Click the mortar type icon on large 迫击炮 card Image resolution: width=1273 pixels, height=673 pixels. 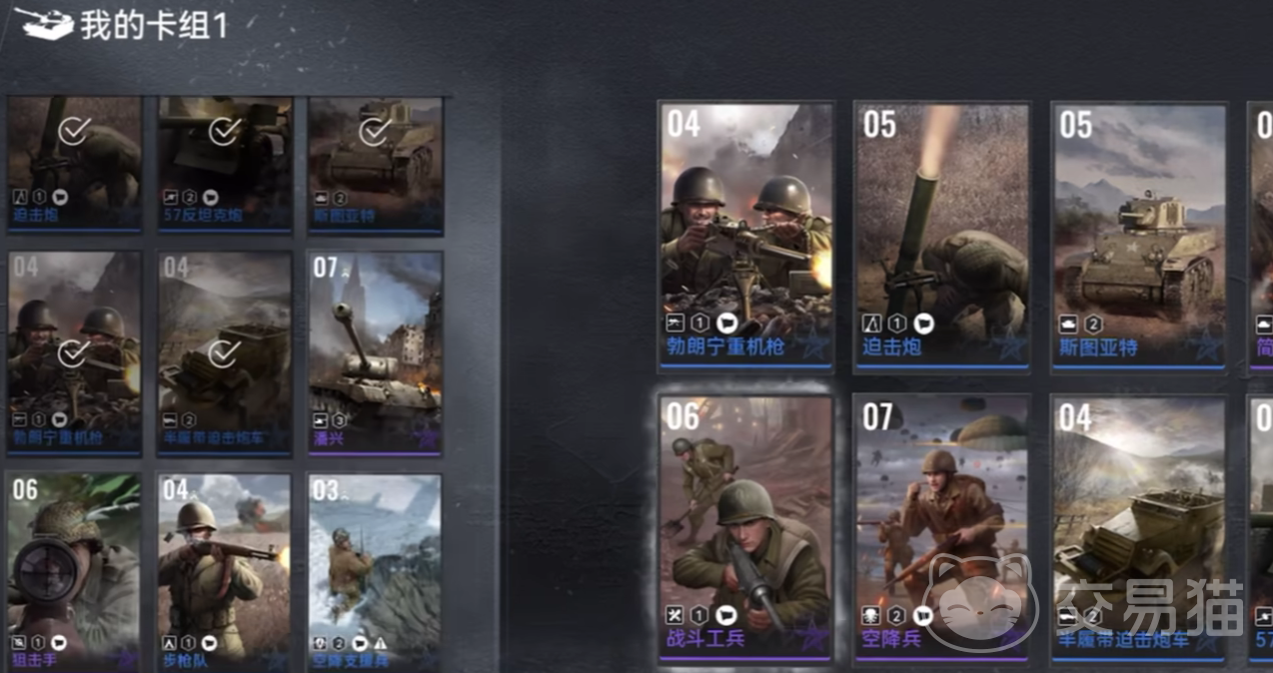click(x=871, y=324)
